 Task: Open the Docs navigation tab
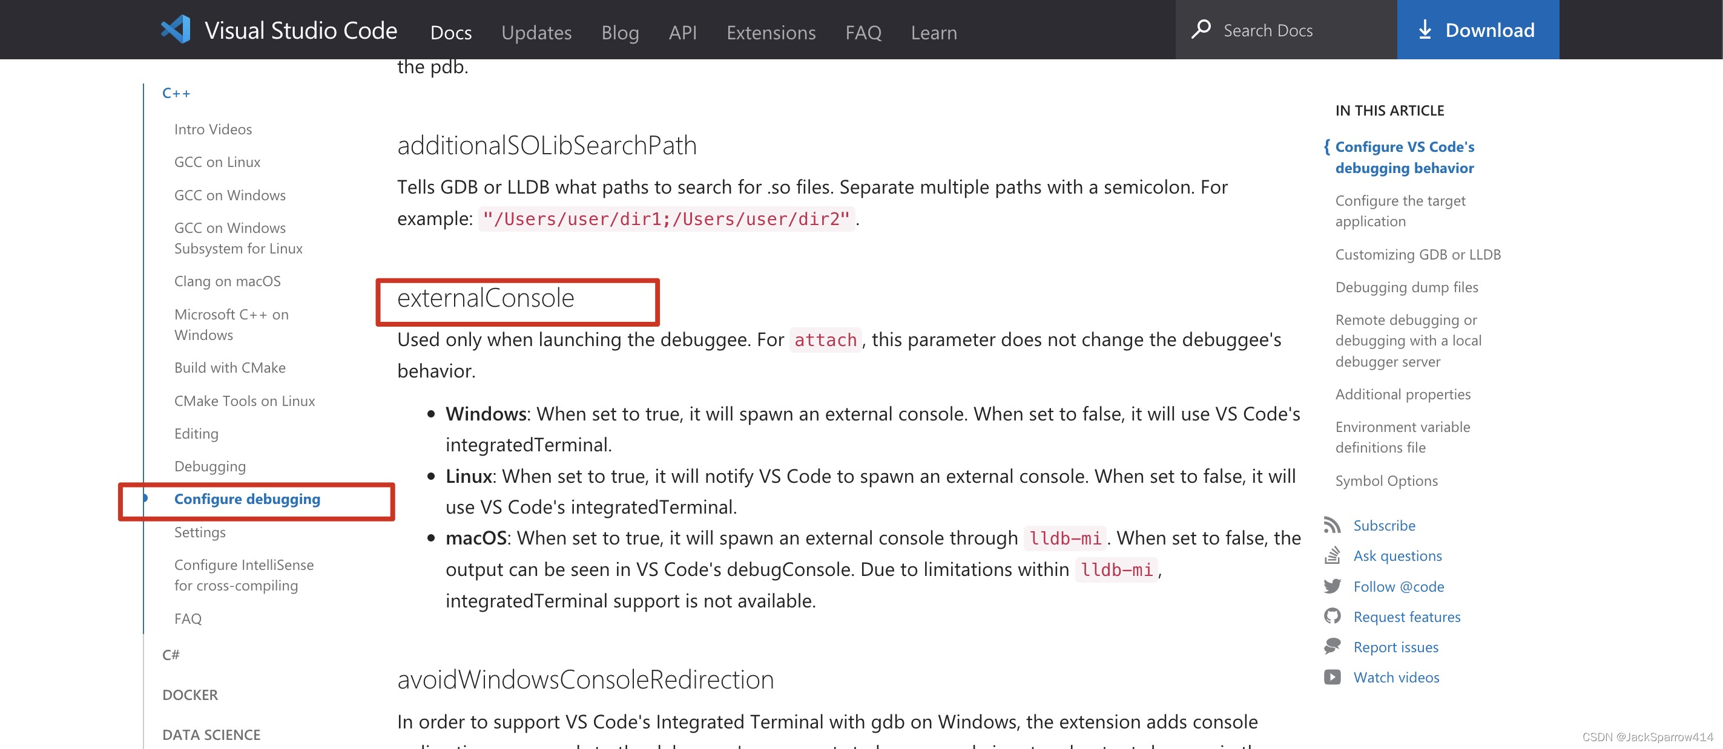click(x=451, y=32)
